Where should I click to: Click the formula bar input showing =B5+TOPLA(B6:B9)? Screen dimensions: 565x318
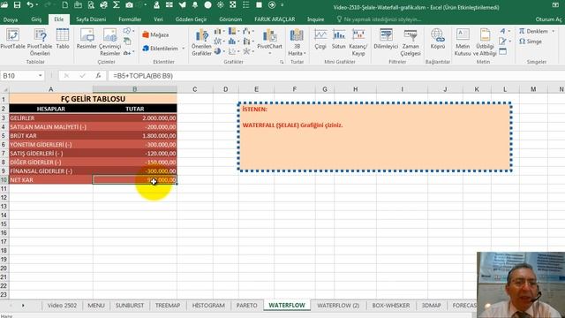335,76
